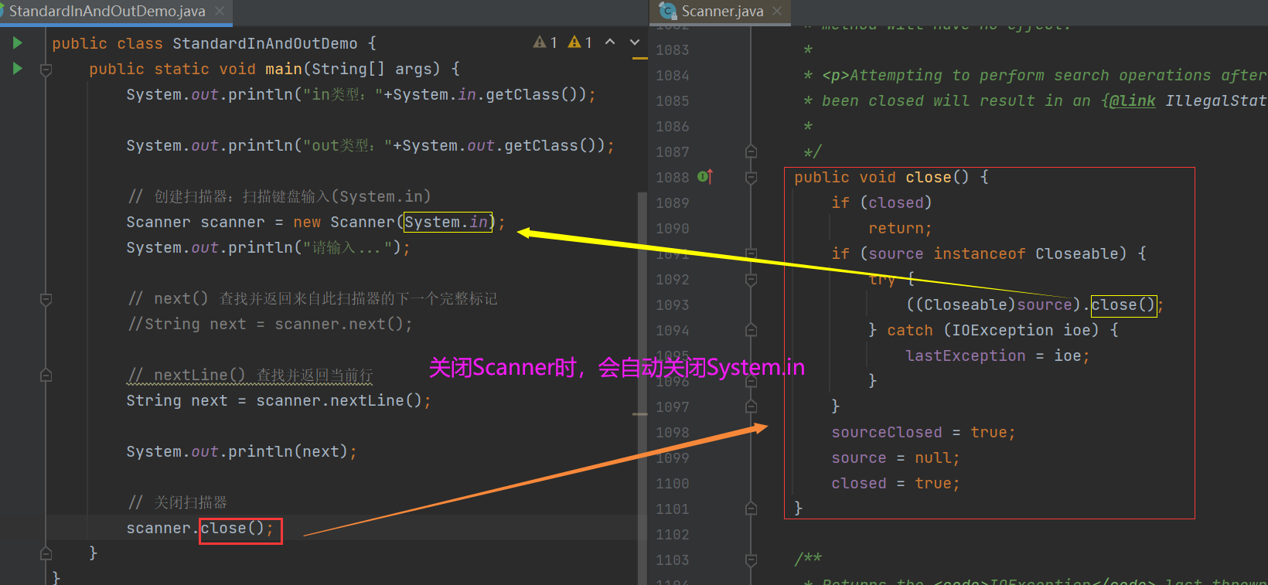Collapse the main method at its signature line
Viewport: 1268px width, 585px height.
point(46,70)
